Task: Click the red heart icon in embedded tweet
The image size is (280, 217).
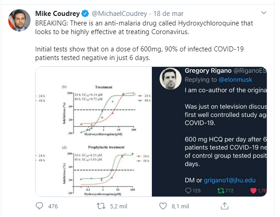Action: point(254,191)
